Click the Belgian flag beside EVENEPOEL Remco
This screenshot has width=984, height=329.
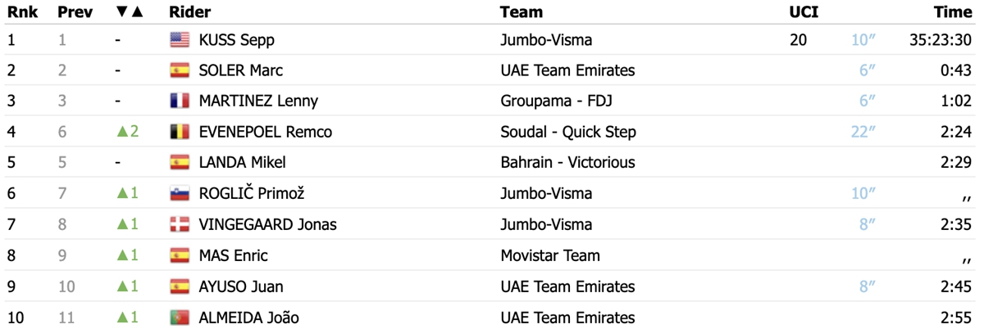pyautogui.click(x=179, y=132)
